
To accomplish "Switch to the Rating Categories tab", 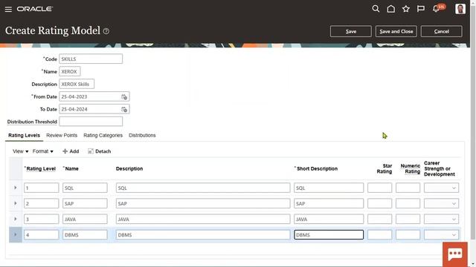I will tap(103, 135).
